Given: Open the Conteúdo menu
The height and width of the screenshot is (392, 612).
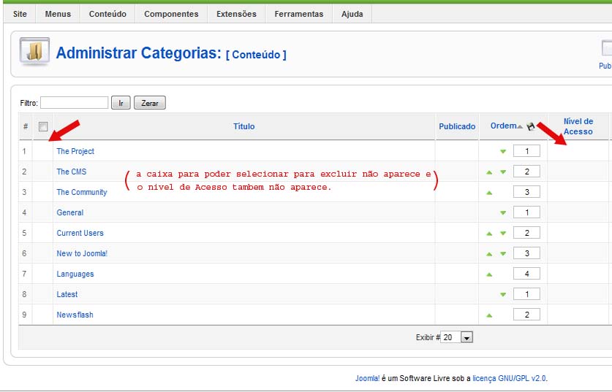Looking at the screenshot, I should coord(107,14).
